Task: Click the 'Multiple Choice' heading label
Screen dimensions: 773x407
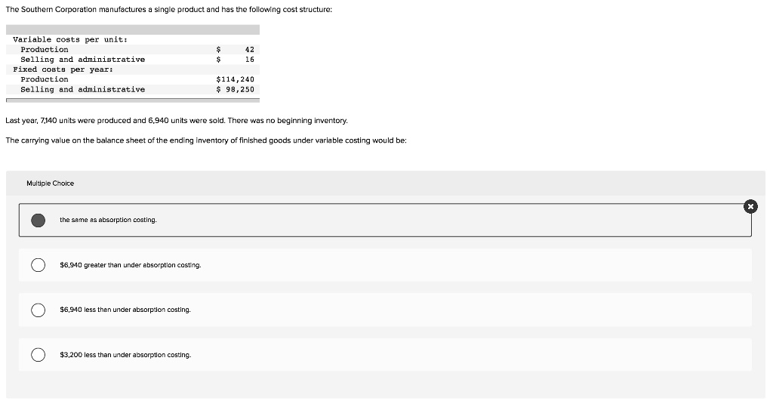Action: coord(50,183)
